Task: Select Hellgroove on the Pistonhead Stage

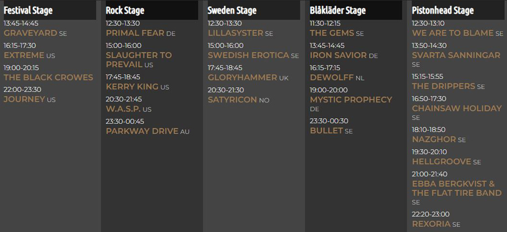Action: 441,162
